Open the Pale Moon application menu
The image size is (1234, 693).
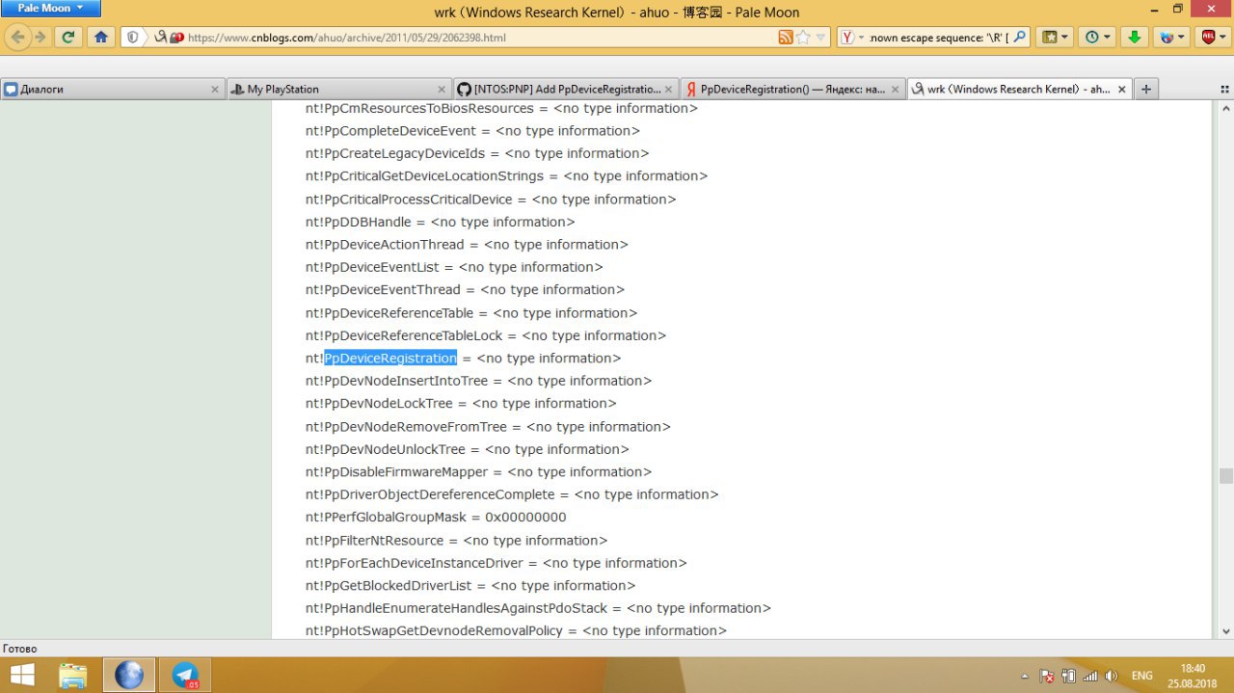51,8
